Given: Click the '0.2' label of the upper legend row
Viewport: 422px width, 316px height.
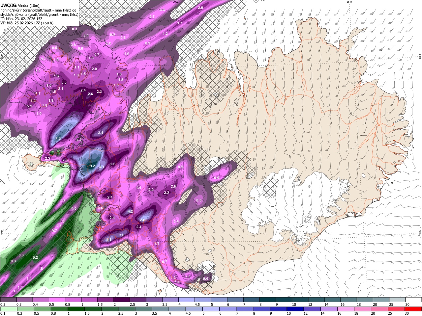Looking at the screenshot, I should click(x=3, y=304).
